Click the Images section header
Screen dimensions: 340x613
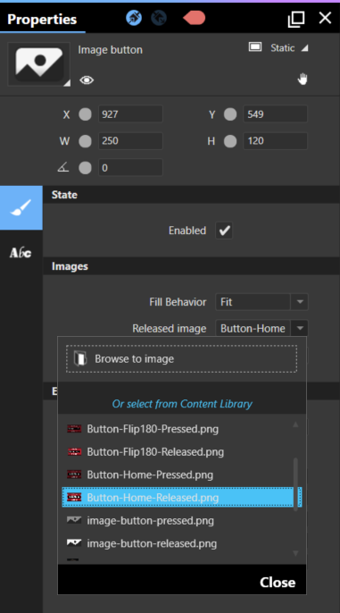pos(191,266)
